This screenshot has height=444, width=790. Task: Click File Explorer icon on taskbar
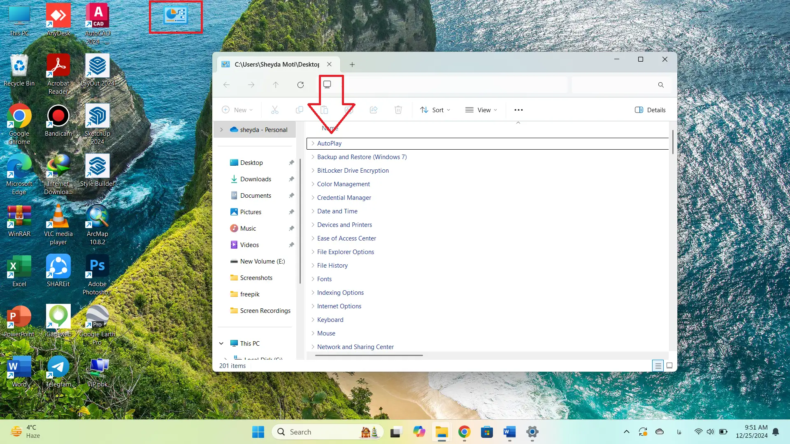(441, 432)
